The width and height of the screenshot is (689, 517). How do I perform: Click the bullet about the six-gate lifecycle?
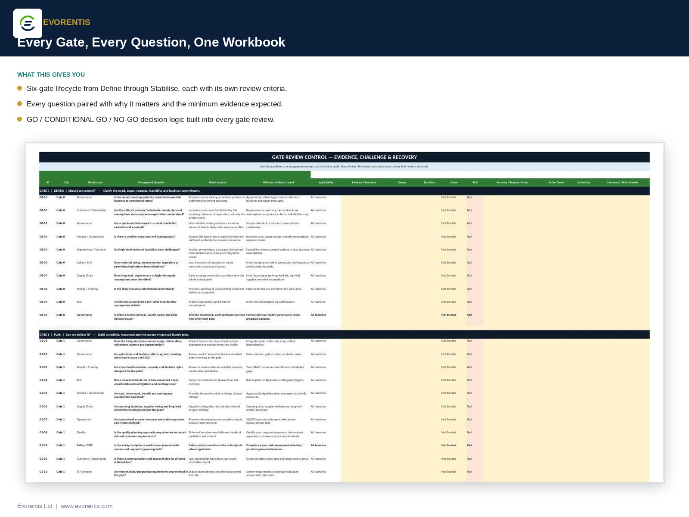[x=157, y=88]
